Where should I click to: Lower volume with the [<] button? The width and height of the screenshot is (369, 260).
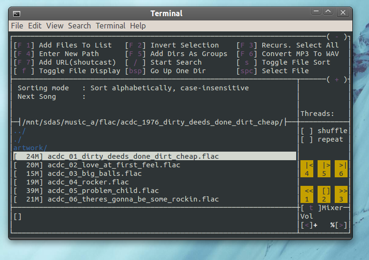point(307,225)
